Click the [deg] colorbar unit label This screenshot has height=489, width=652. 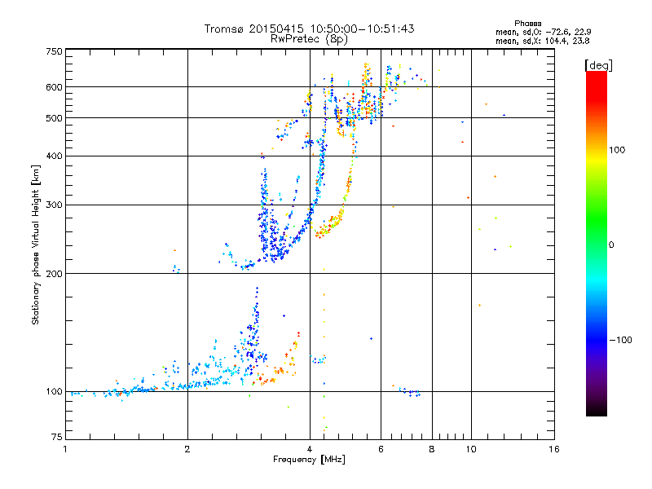tap(598, 65)
